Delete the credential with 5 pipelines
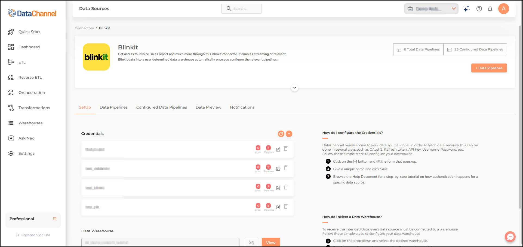The width and height of the screenshot is (523, 247). (x=286, y=207)
